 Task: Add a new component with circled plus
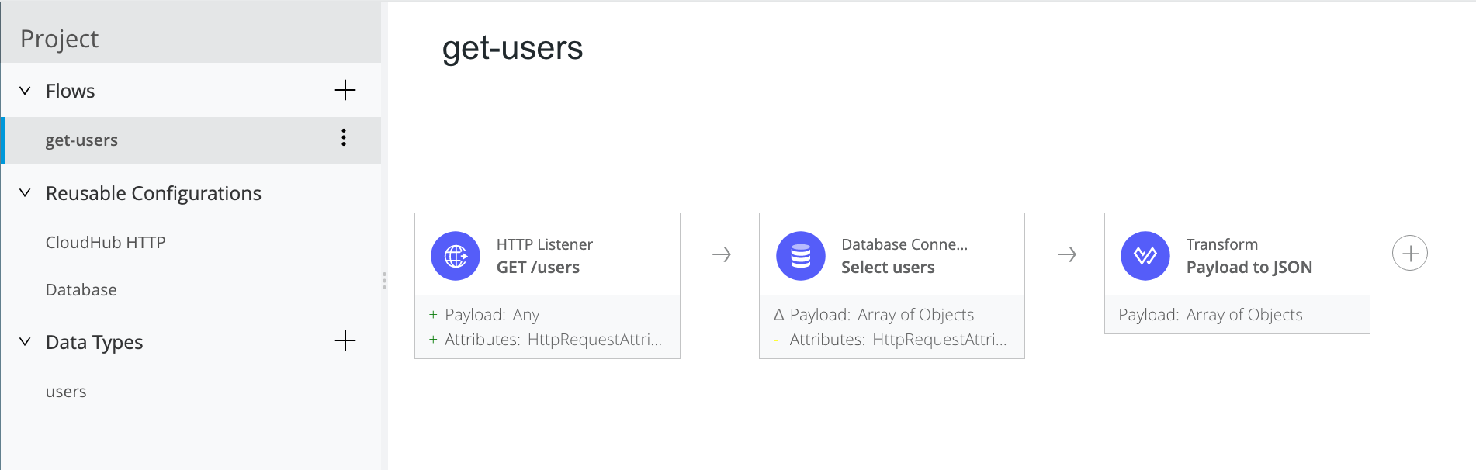coord(1410,254)
